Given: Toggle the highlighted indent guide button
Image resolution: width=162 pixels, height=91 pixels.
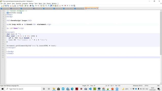Looking at the screenshot, I should click(51, 6).
